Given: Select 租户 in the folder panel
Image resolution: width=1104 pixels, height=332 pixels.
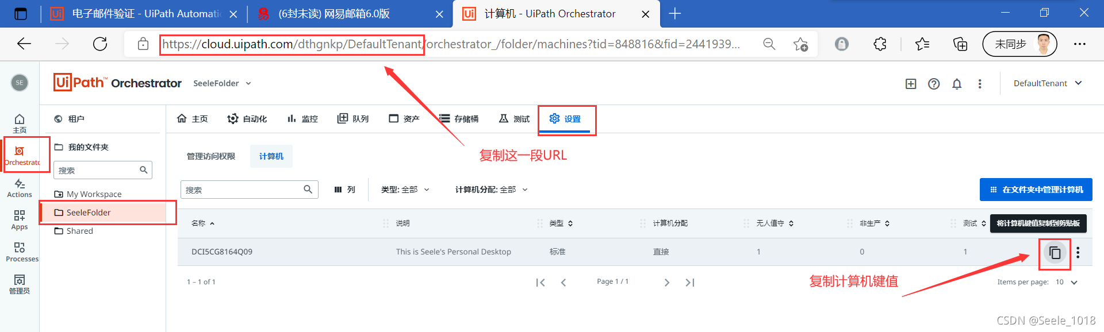Looking at the screenshot, I should 69,119.
